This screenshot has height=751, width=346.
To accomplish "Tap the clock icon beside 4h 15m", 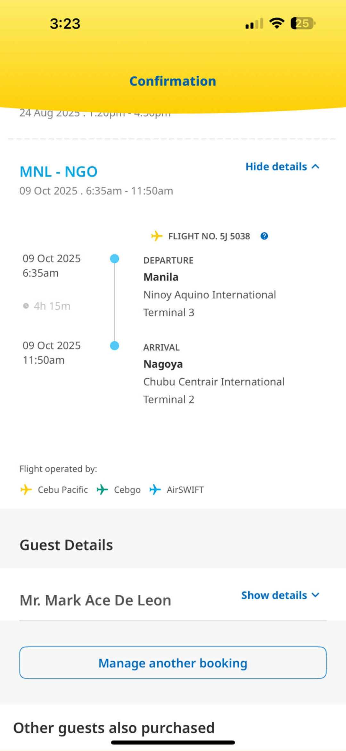I will pos(26,306).
